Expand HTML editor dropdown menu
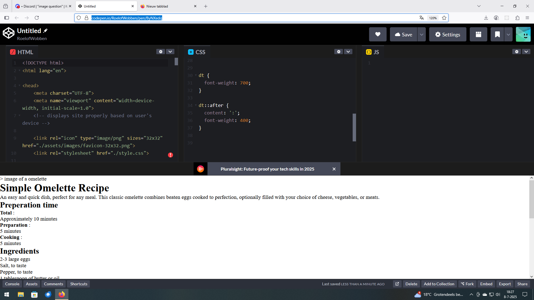The width and height of the screenshot is (534, 300). coord(170,52)
